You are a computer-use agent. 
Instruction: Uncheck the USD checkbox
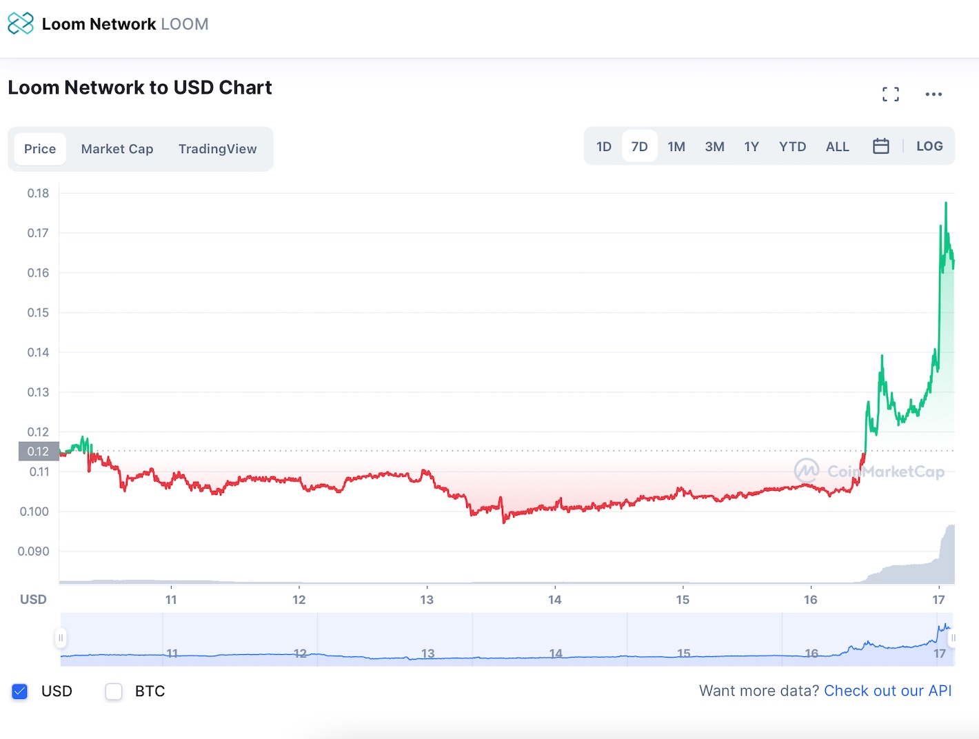coord(20,691)
